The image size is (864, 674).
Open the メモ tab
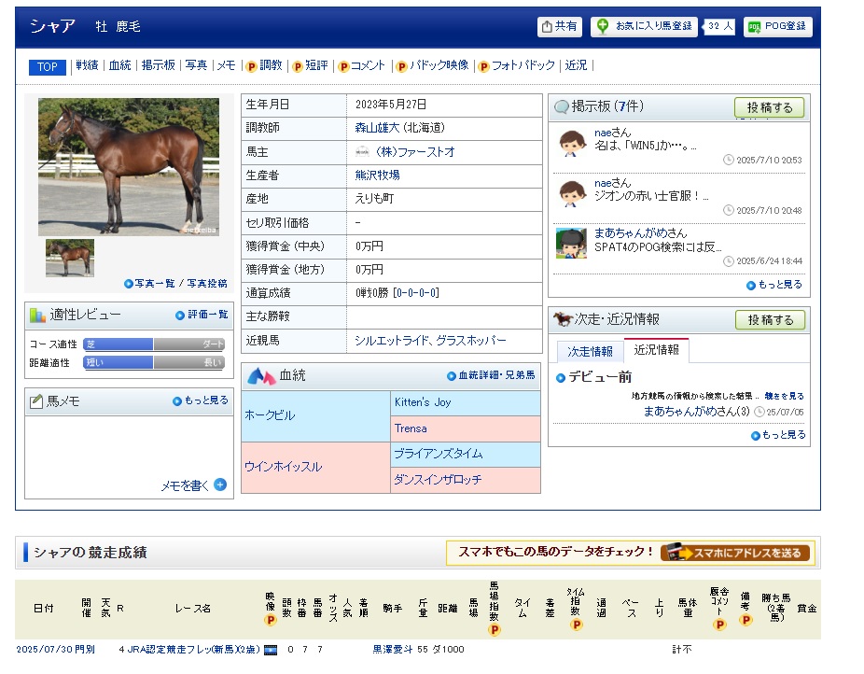[226, 65]
